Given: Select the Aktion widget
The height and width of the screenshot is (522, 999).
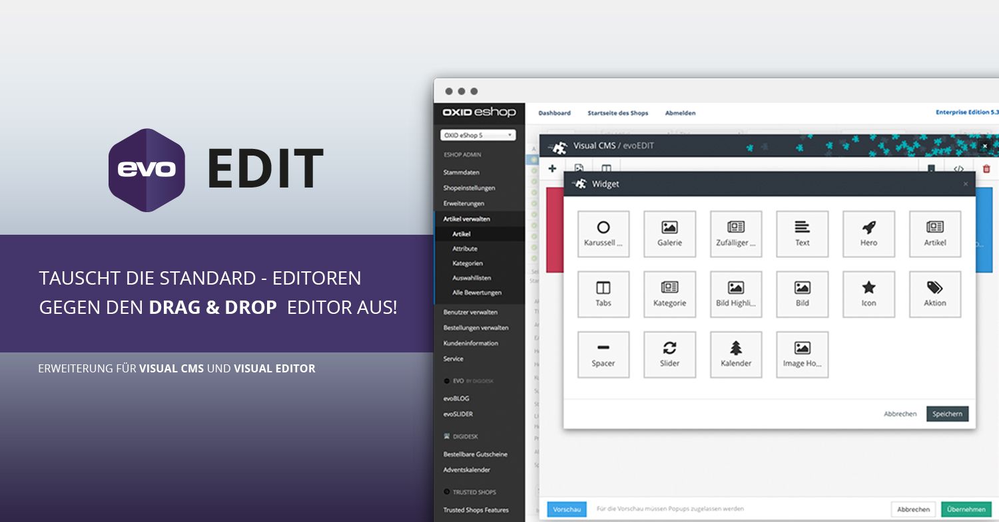Looking at the screenshot, I should click(x=935, y=294).
